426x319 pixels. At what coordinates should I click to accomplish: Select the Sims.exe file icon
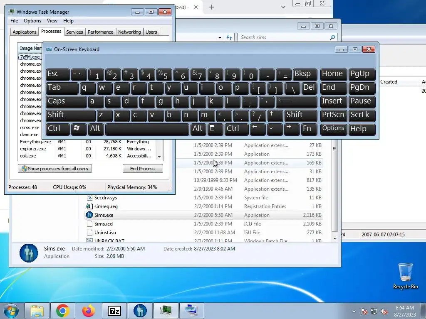click(89, 215)
